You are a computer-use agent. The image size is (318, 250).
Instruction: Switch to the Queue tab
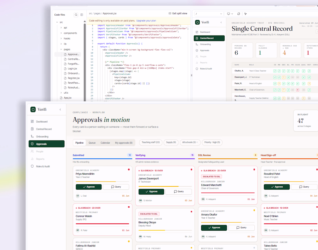pyautogui.click(x=92, y=143)
